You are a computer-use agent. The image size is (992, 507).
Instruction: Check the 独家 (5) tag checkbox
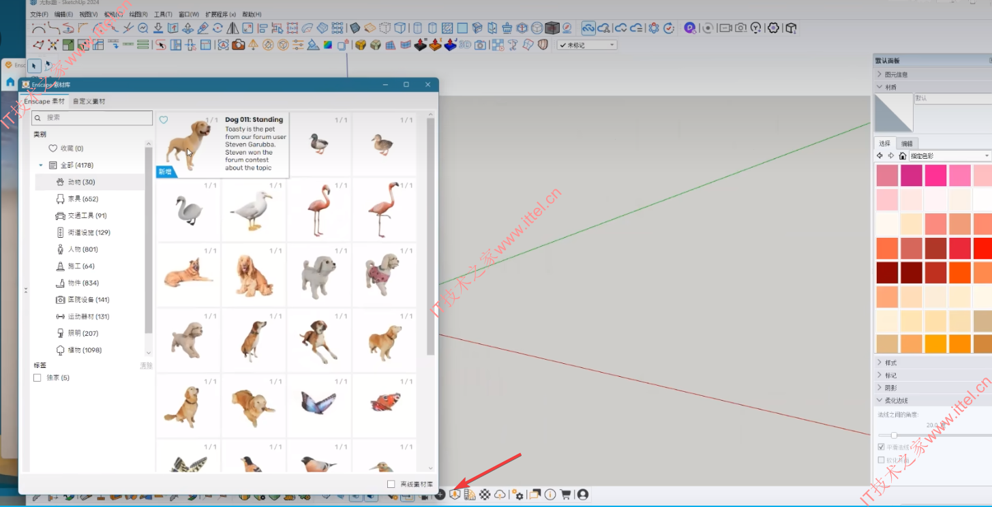(x=37, y=378)
